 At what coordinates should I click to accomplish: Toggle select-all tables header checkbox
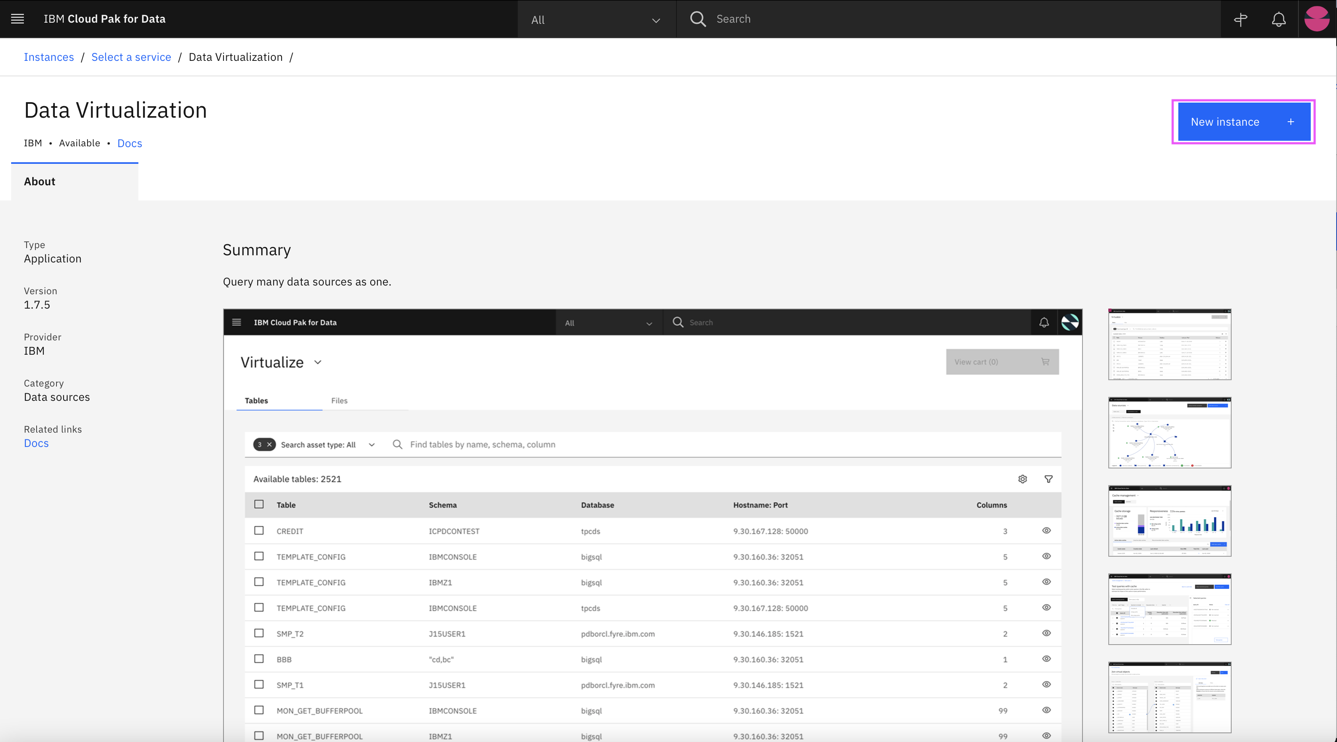pyautogui.click(x=259, y=504)
